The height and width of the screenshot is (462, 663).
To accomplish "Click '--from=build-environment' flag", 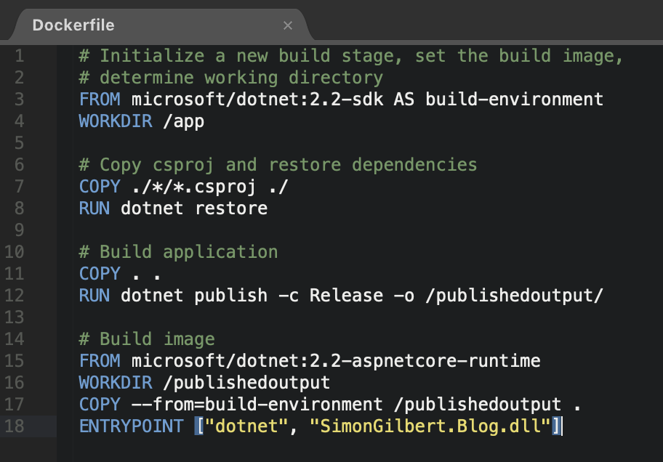I will pos(257,405).
